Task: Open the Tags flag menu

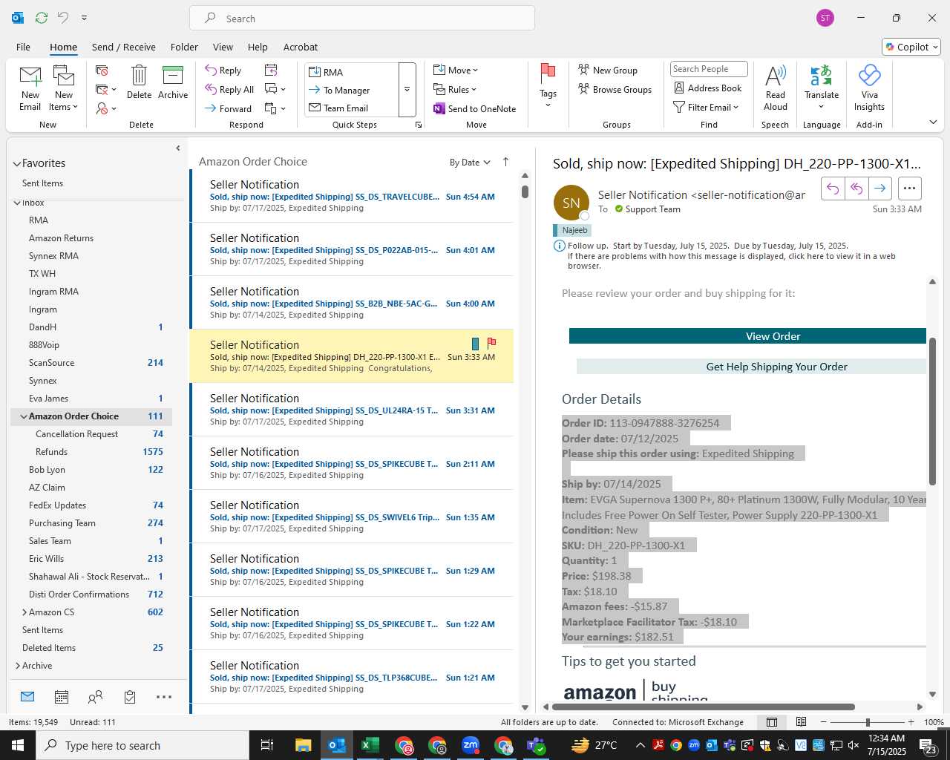Action: [x=548, y=85]
